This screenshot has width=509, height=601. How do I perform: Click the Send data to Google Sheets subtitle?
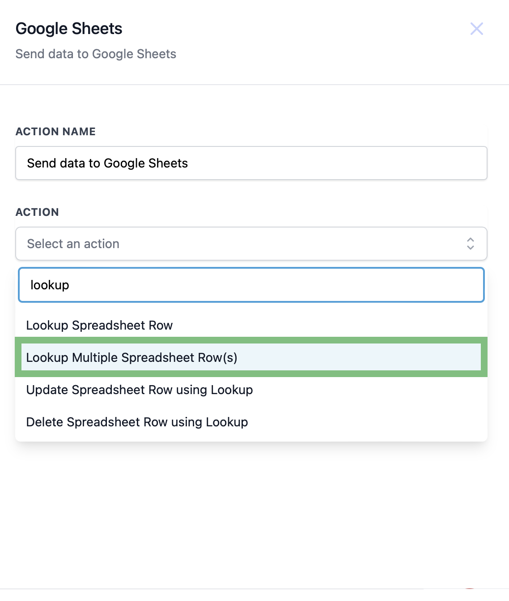[x=96, y=54]
